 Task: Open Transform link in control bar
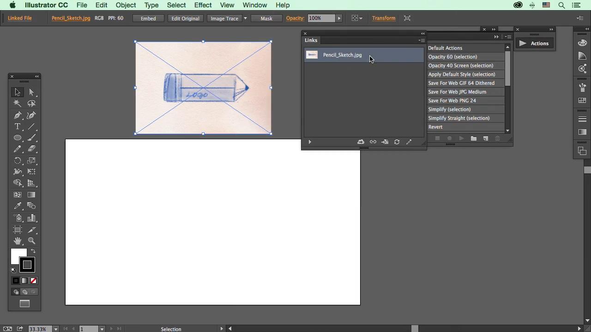[x=384, y=18]
